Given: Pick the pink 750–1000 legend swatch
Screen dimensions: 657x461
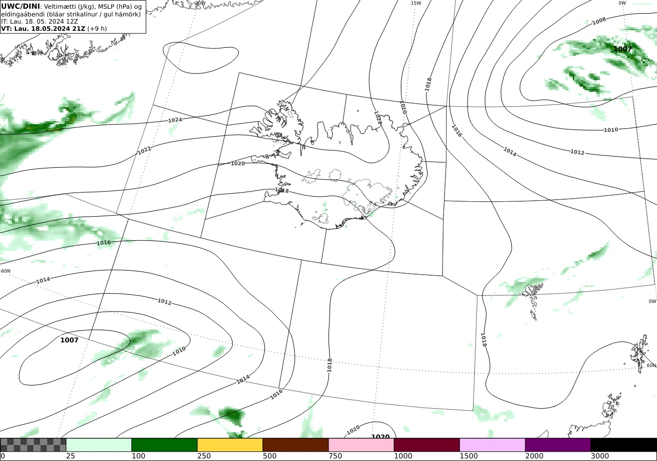Looking at the screenshot, I should (361, 445).
